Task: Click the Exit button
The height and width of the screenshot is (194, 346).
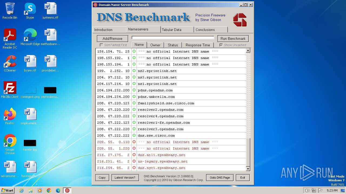Action: [243, 178]
